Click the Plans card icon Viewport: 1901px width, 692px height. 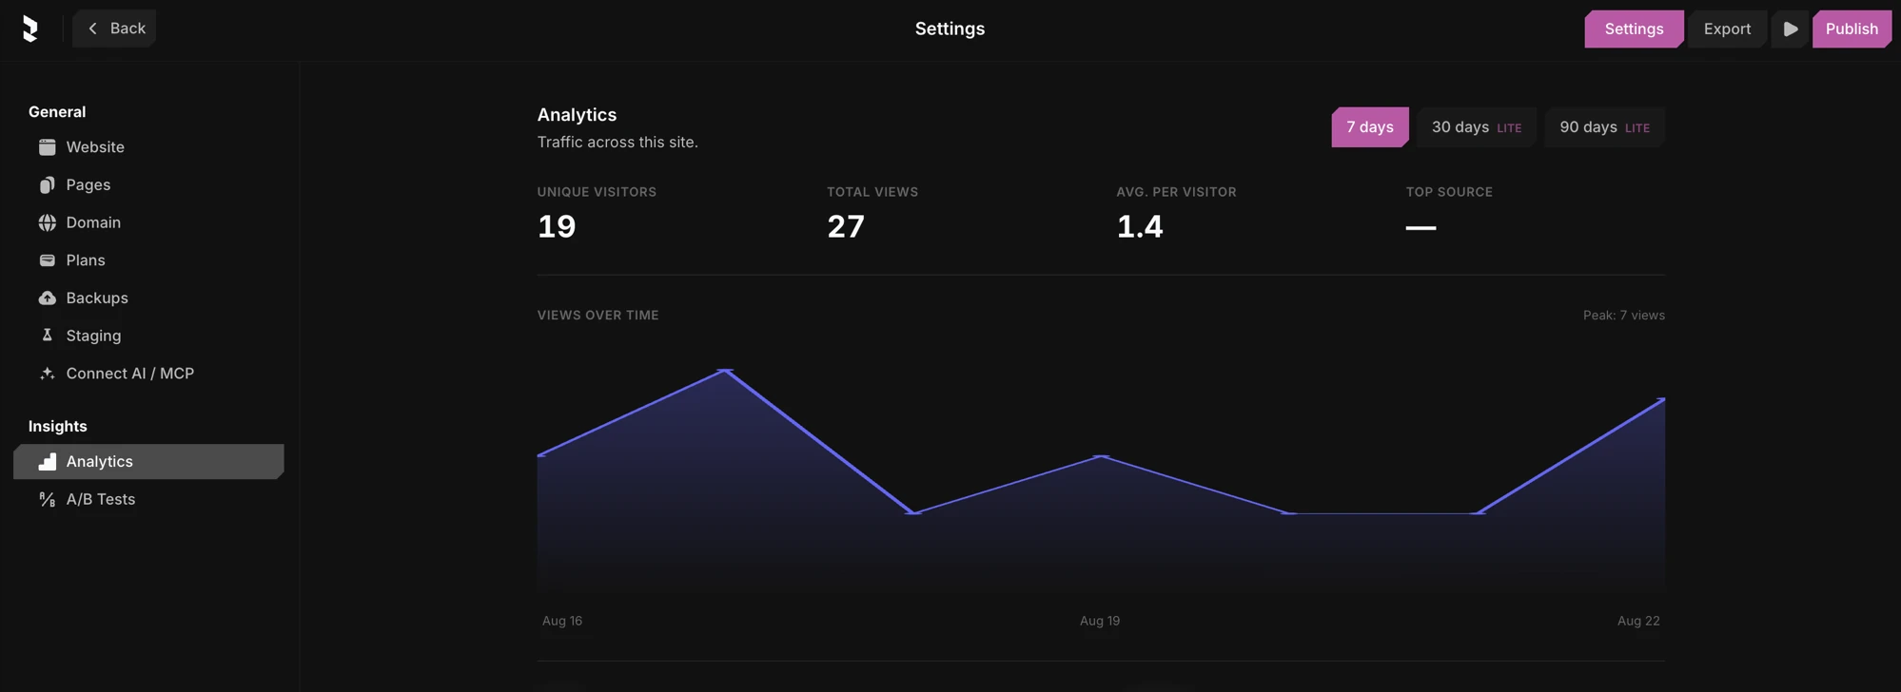coord(47,260)
